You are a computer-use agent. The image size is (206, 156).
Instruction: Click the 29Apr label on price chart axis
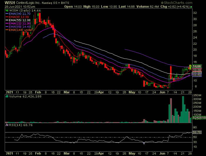click(x=99, y=92)
